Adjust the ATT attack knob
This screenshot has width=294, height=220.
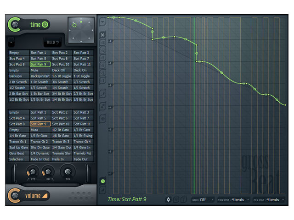point(33,172)
